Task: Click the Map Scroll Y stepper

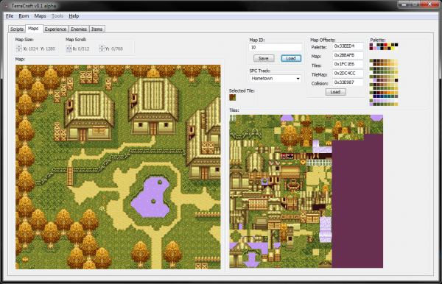Action: [102, 49]
